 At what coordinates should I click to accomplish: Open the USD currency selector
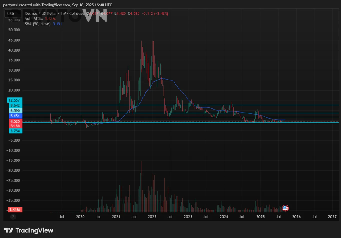click(11, 14)
